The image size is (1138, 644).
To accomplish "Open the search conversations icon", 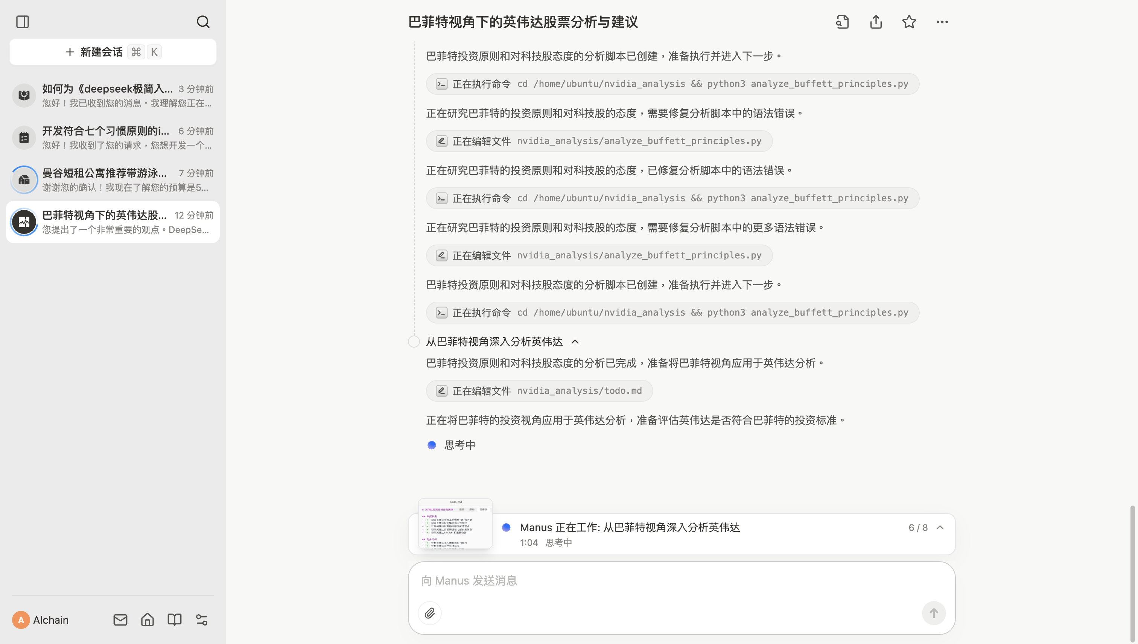I will [203, 22].
